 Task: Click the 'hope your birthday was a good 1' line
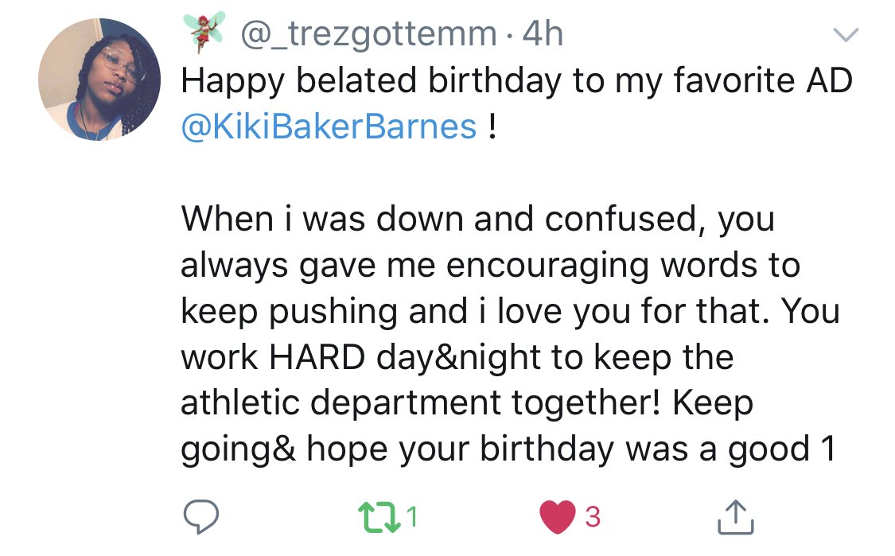pos(570,449)
